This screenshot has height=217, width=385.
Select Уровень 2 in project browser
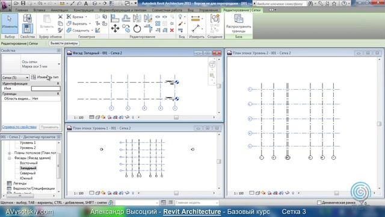click(x=28, y=148)
